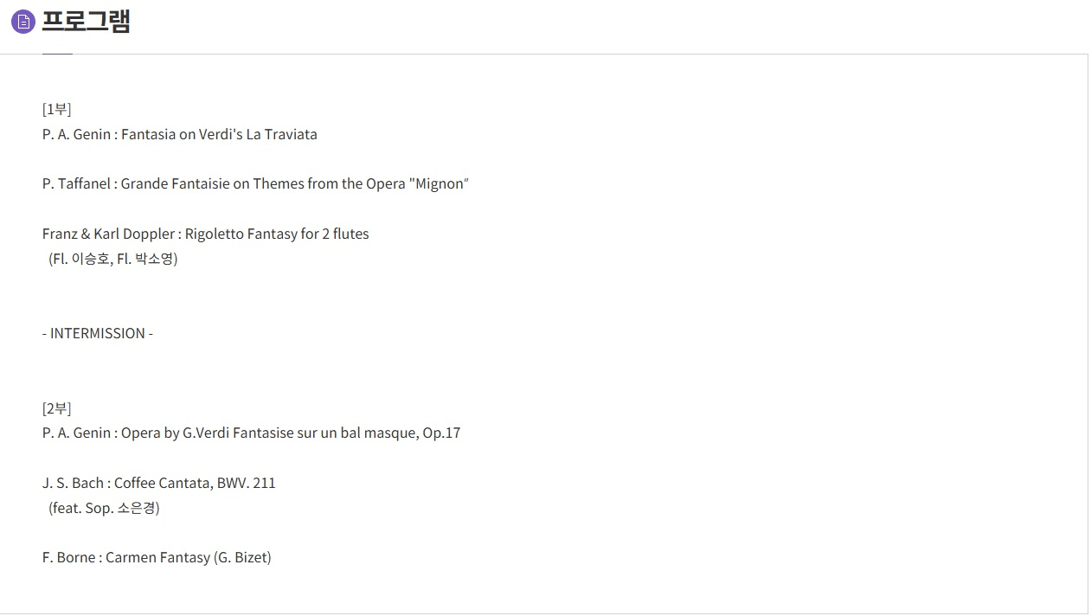Image resolution: width=1091 pixels, height=616 pixels.
Task: Click the INTERMISSION text
Action: tap(98, 333)
